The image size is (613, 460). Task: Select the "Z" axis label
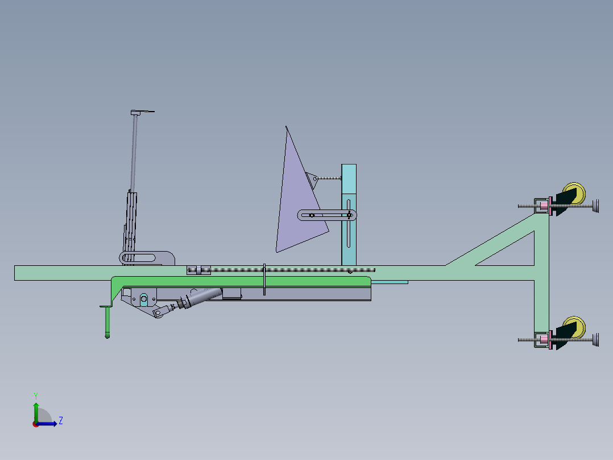61,421
